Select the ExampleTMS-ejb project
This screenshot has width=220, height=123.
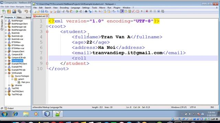pos(18,70)
